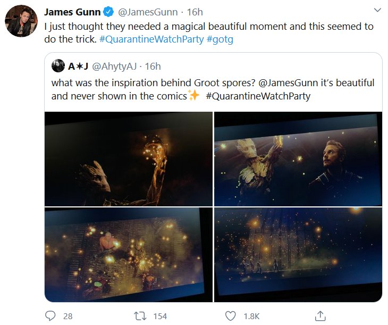
Task: Open the #gotg hashtag
Action: (x=220, y=40)
